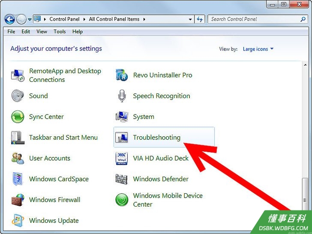
Task: Open the Troubleshooting link text
Action: pyautogui.click(x=157, y=138)
